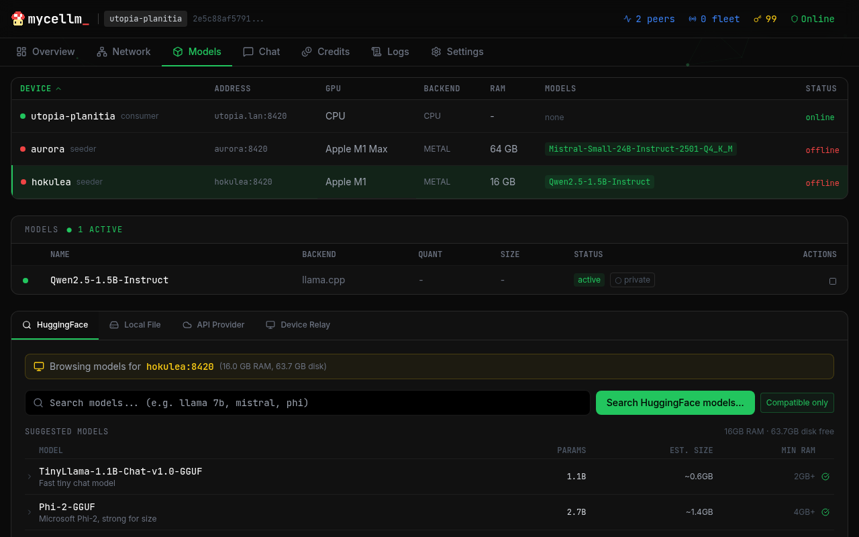Viewport: 859px width, 537px height.
Task: Toggle private mode on Qwen2.5-1.5B-Instruct
Action: click(x=631, y=280)
